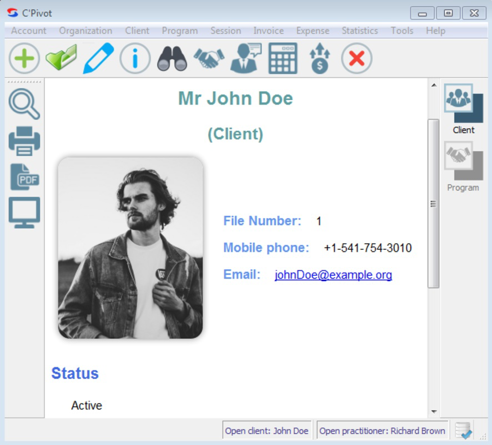Image resolution: width=492 pixels, height=445 pixels.
Task: Open the Tools menu
Action: [x=402, y=31]
